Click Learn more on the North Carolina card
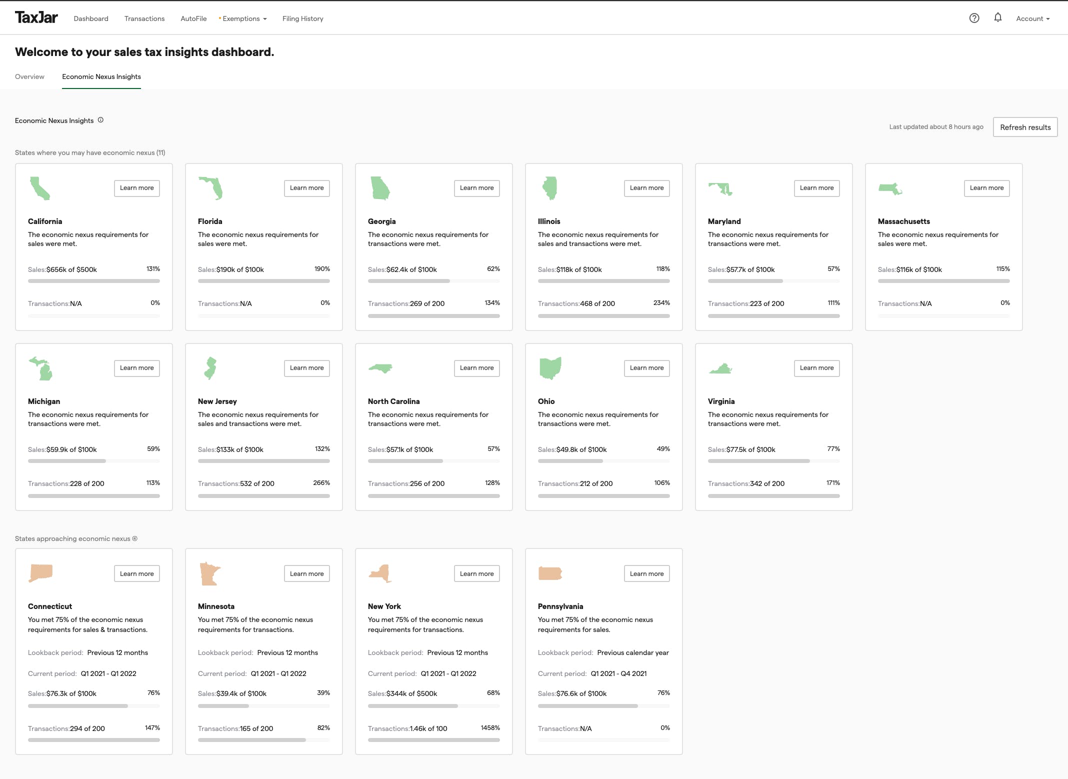Screen dimensions: 1068x779 pos(477,368)
